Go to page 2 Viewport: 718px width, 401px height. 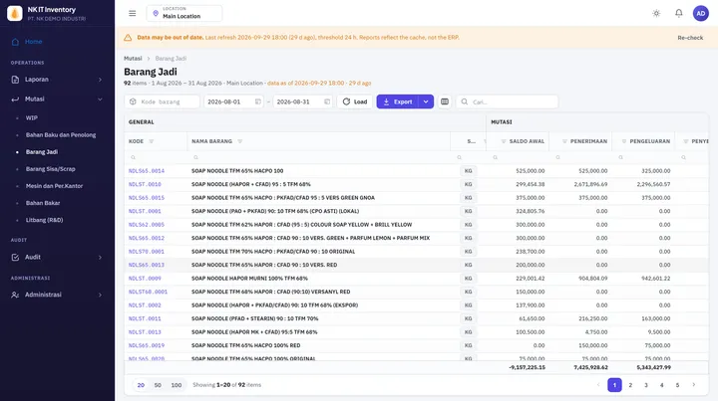point(630,385)
